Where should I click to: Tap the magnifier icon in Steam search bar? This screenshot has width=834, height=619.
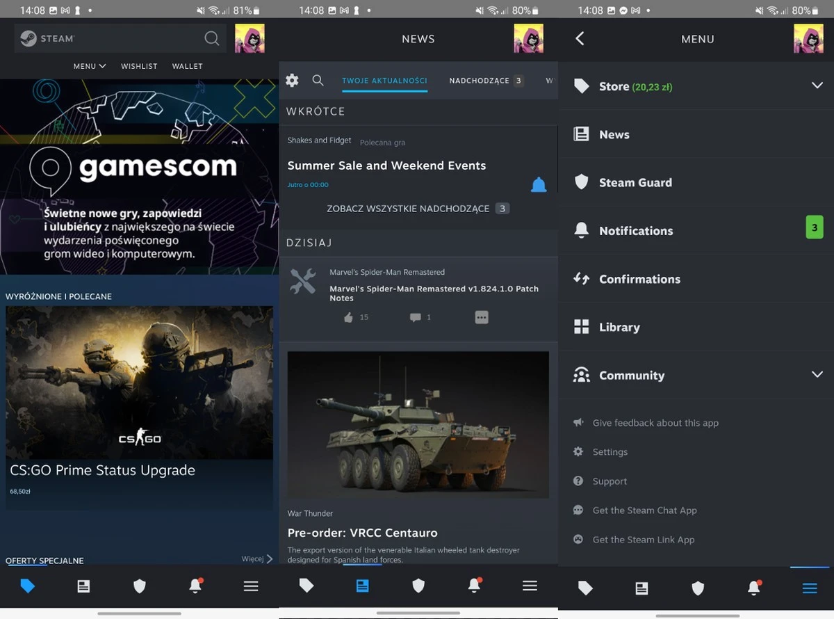point(211,39)
